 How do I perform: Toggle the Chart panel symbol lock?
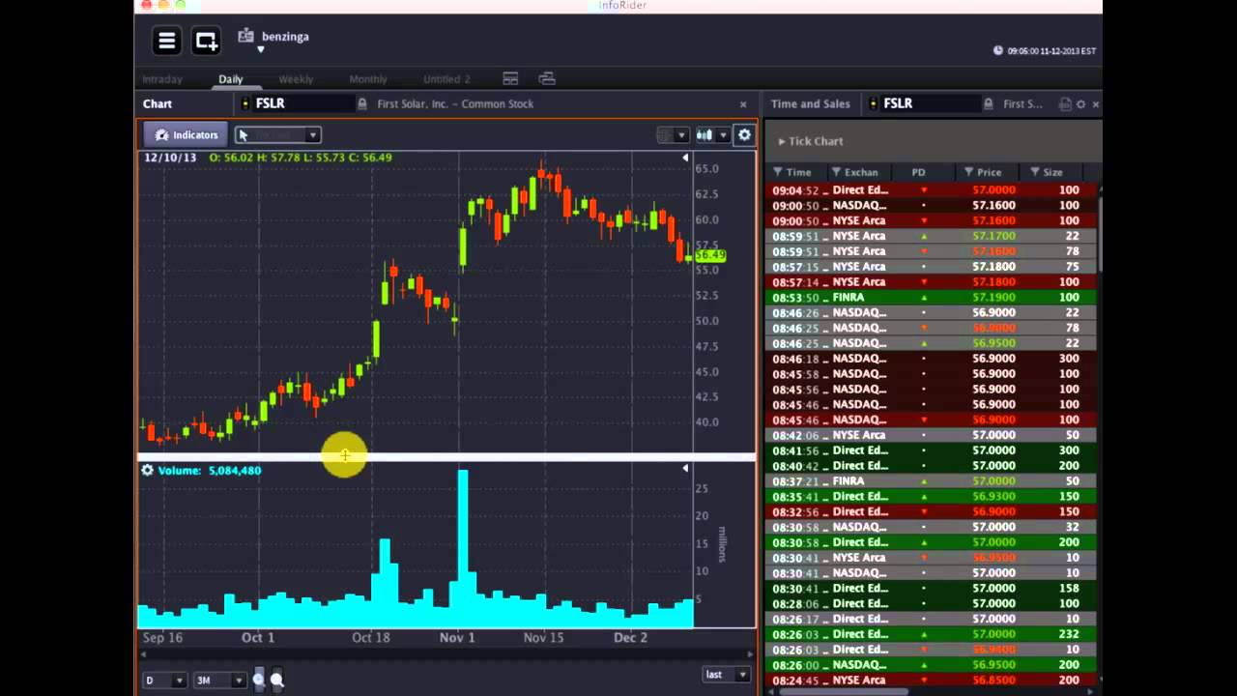(x=362, y=103)
